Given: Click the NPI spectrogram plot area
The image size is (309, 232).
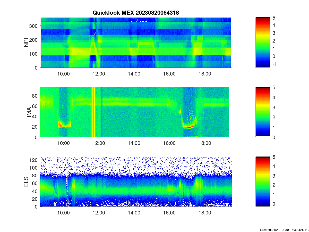Looking at the screenshot, I should pyautogui.click(x=136, y=43).
